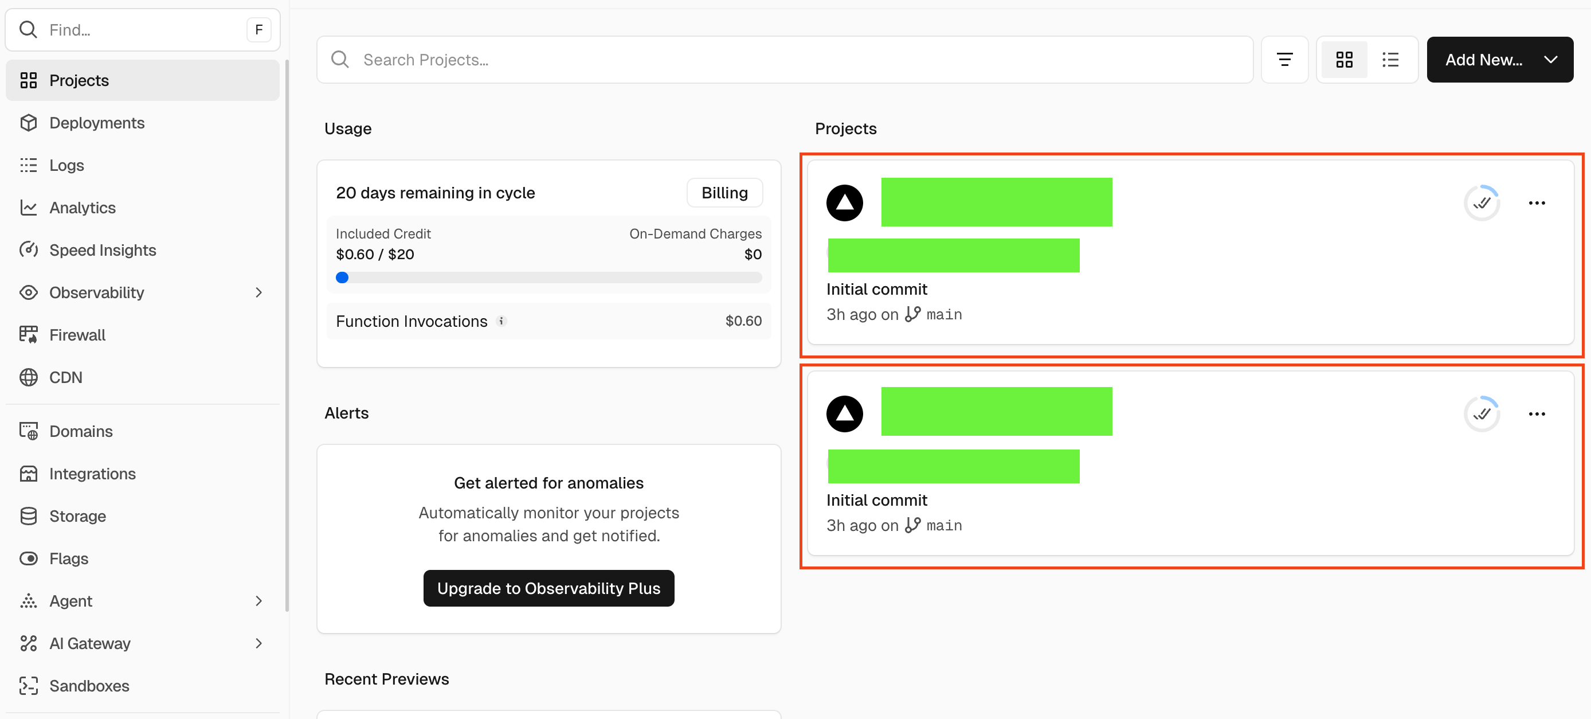Switch to list view layout
Image resolution: width=1591 pixels, height=719 pixels.
point(1390,59)
